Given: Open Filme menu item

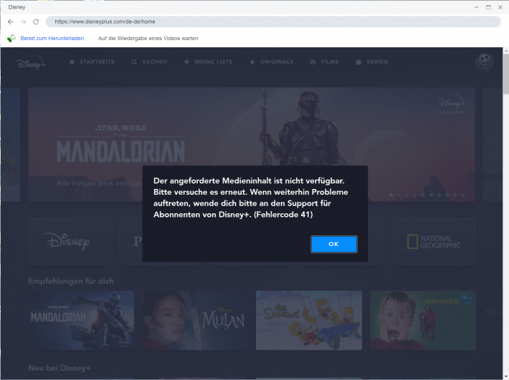Looking at the screenshot, I should click(324, 62).
